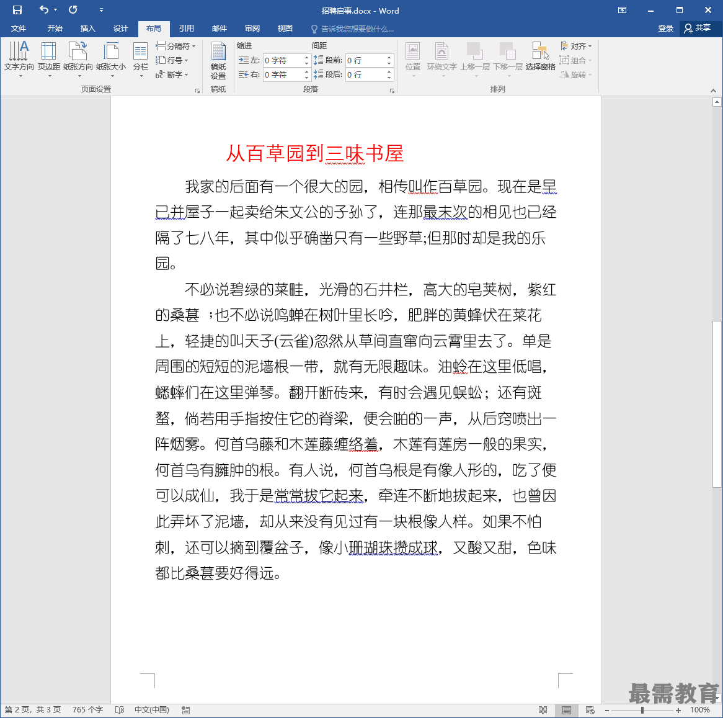Open the 断字 hyphenation dropdown
The image size is (723, 718).
pos(172,74)
